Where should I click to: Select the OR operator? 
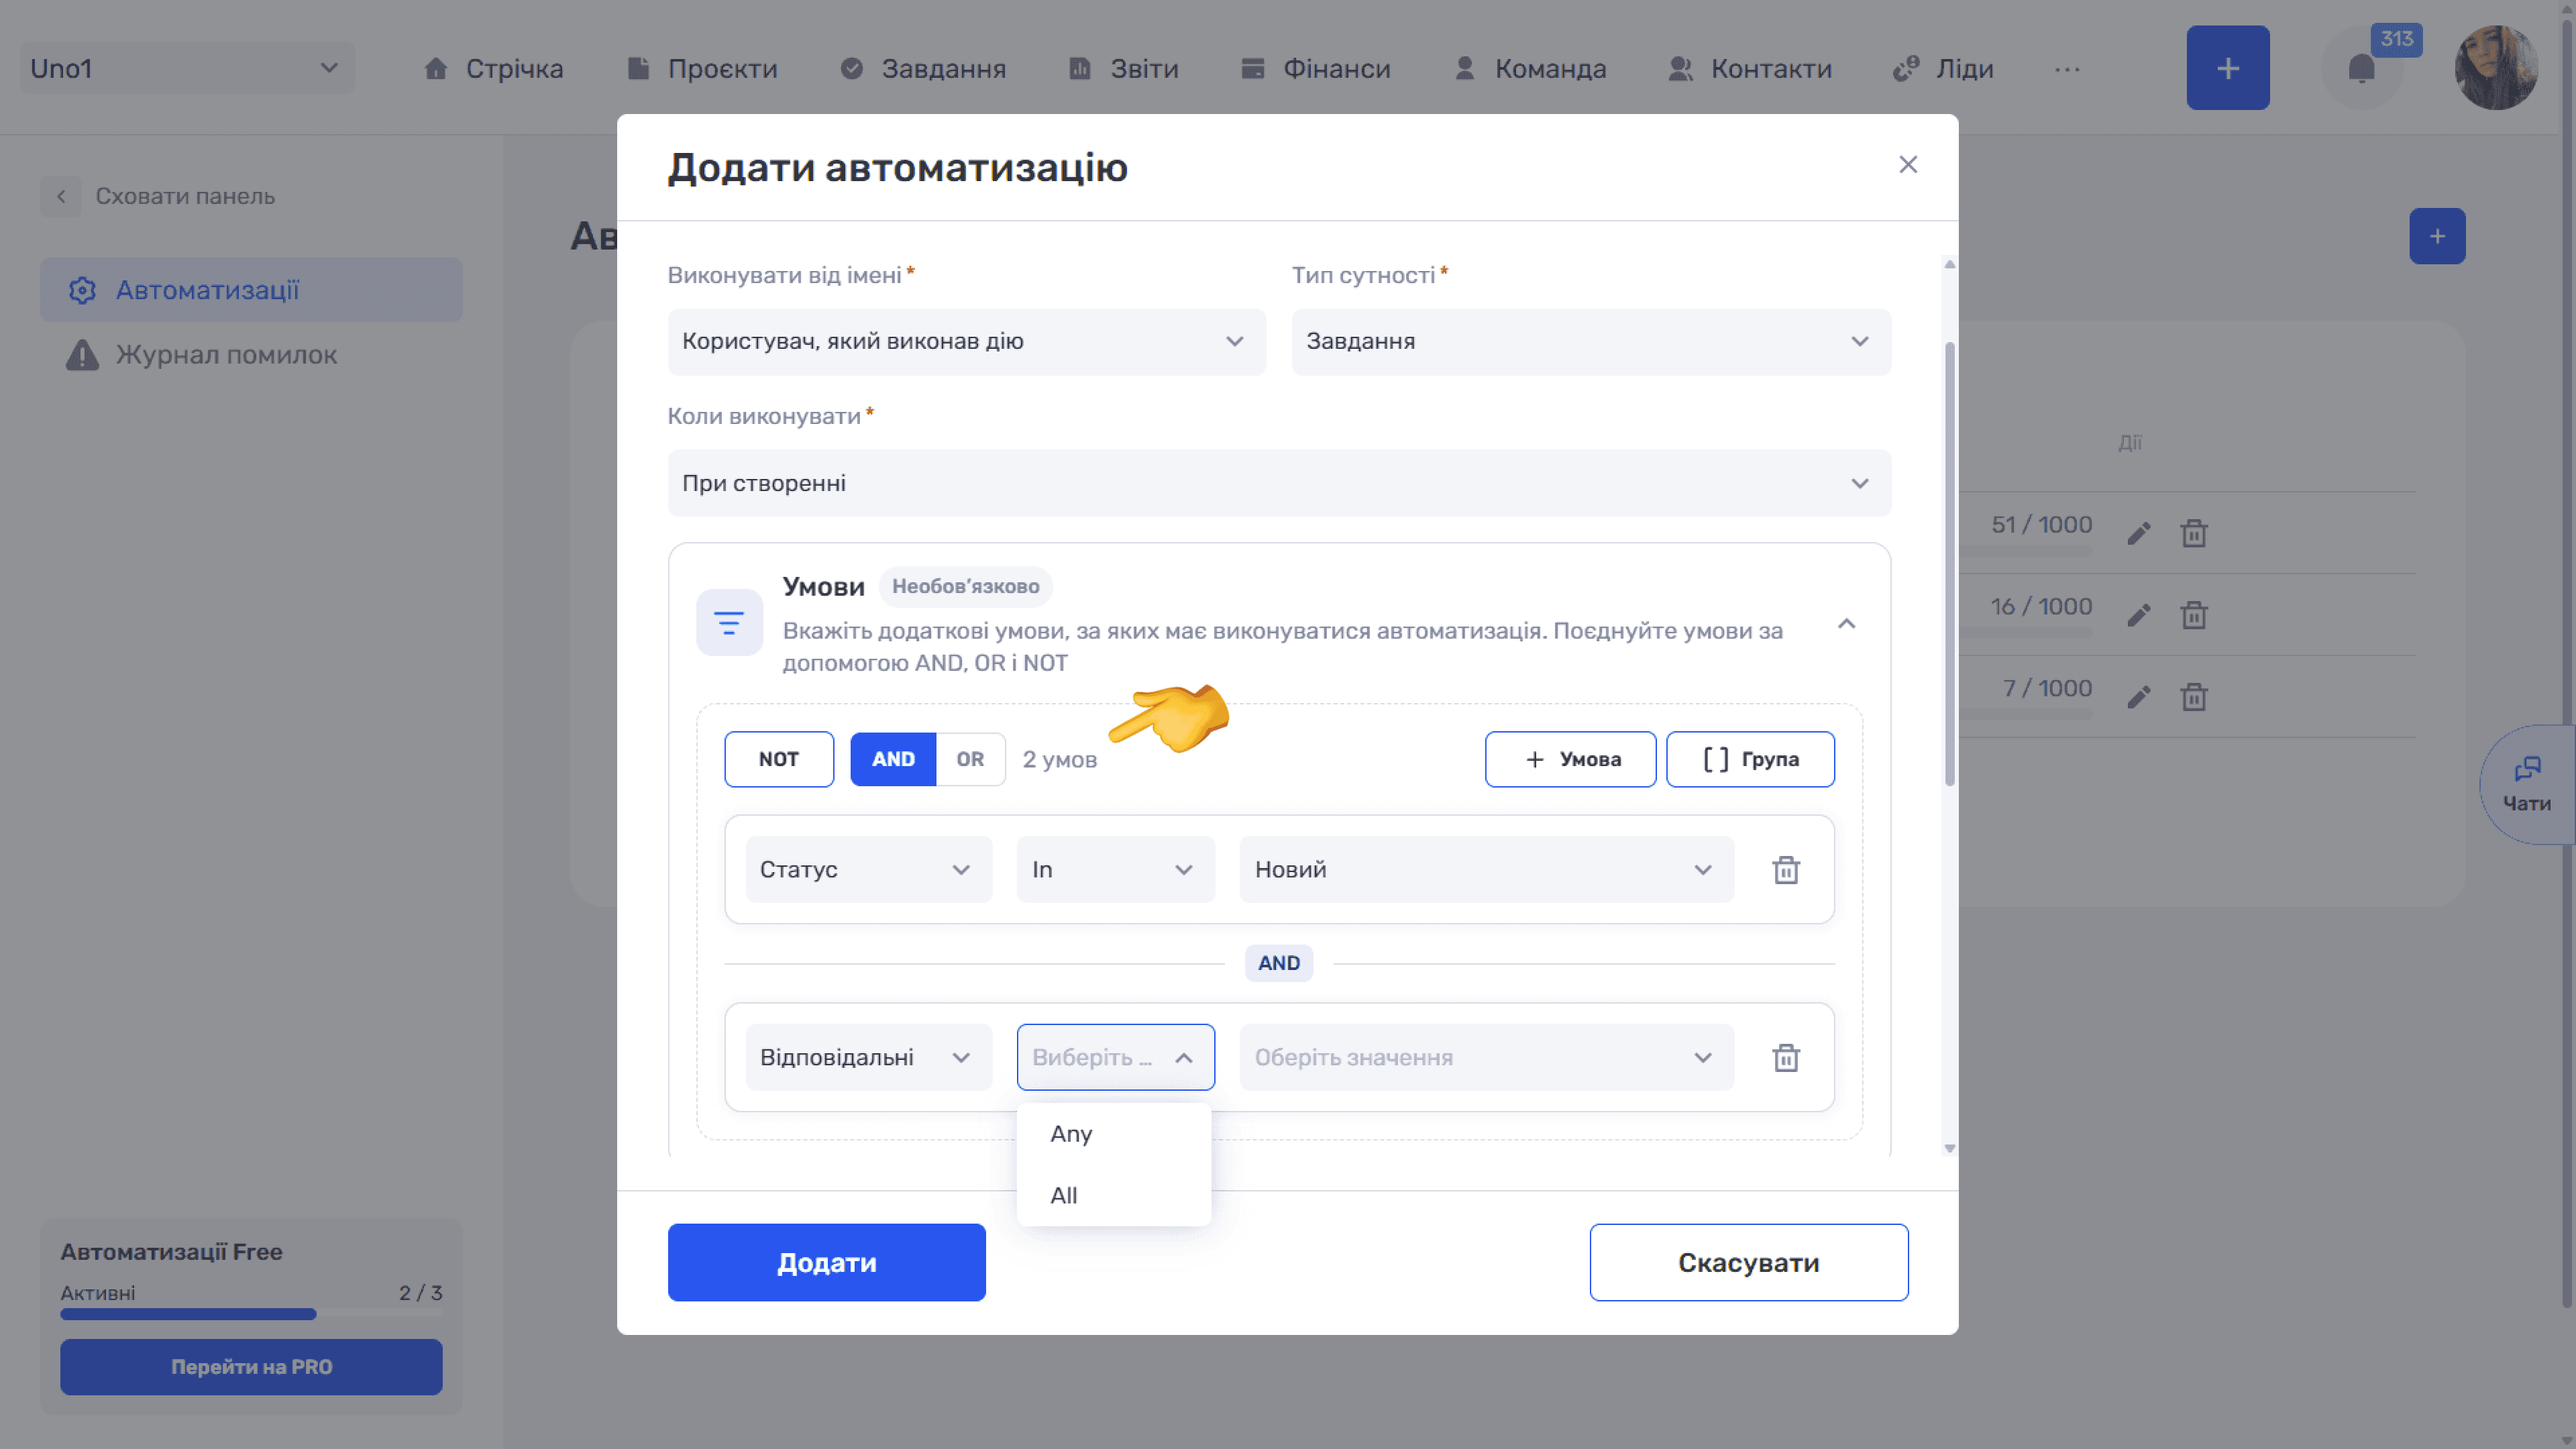coord(970,759)
